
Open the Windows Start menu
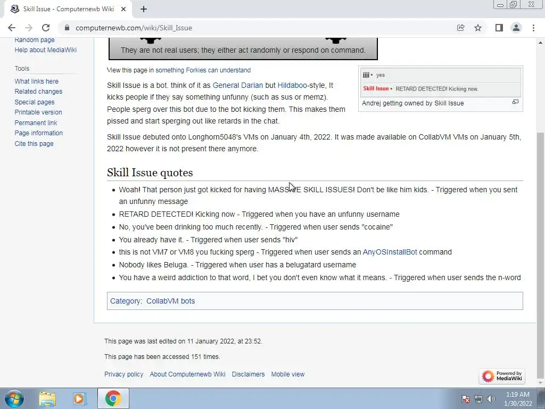tap(14, 398)
